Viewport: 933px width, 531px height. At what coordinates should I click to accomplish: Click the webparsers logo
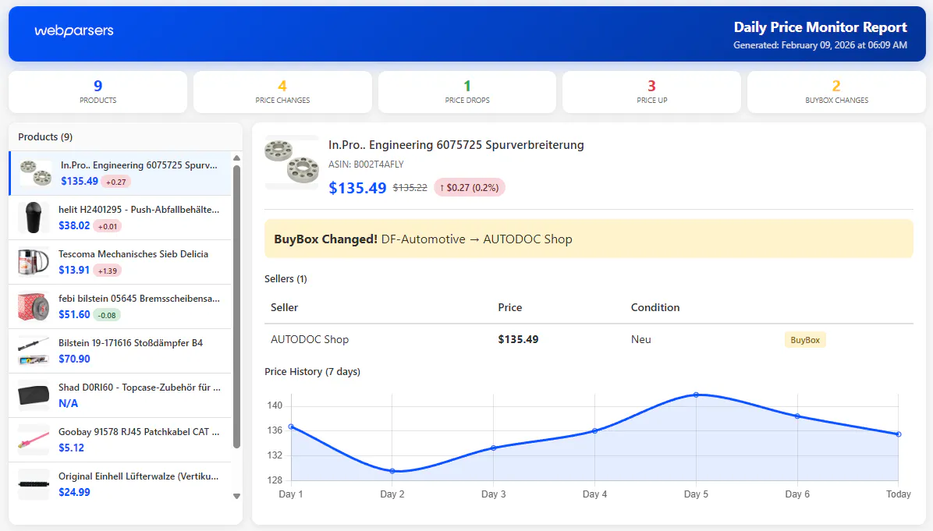(x=74, y=30)
